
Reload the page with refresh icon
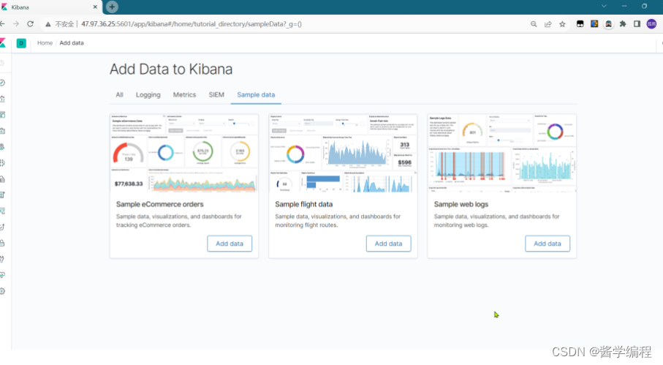(x=30, y=24)
